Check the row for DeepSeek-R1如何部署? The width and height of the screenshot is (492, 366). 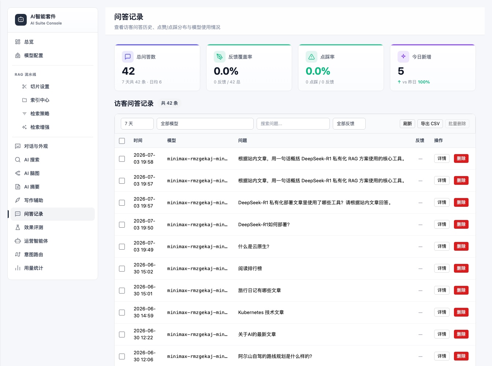point(122,225)
